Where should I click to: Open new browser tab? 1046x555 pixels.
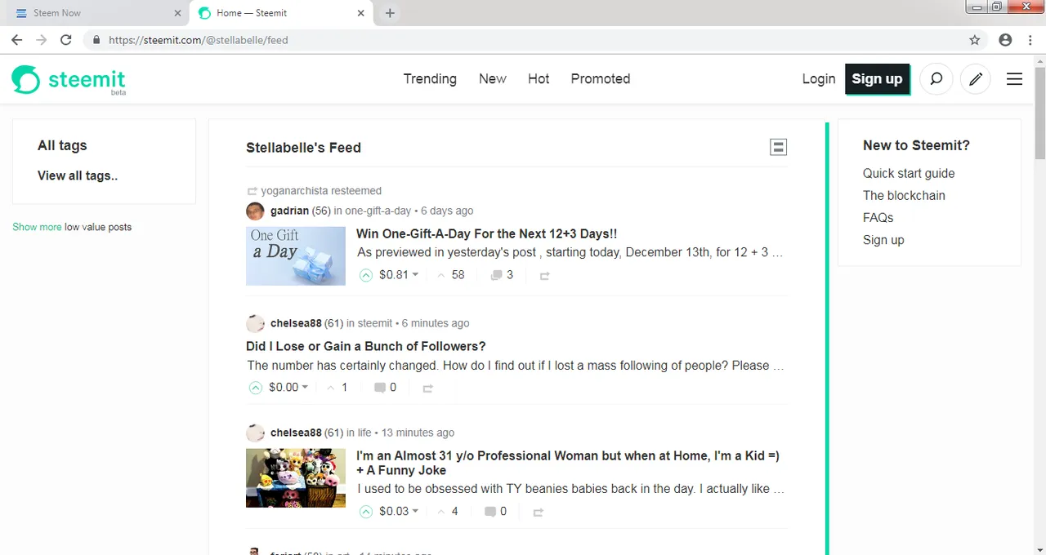390,13
